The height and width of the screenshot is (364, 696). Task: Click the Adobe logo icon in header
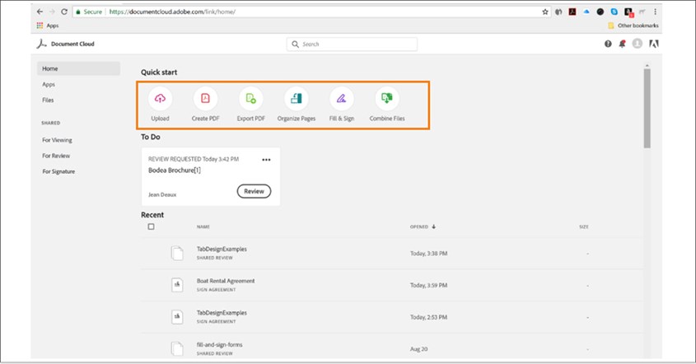654,44
